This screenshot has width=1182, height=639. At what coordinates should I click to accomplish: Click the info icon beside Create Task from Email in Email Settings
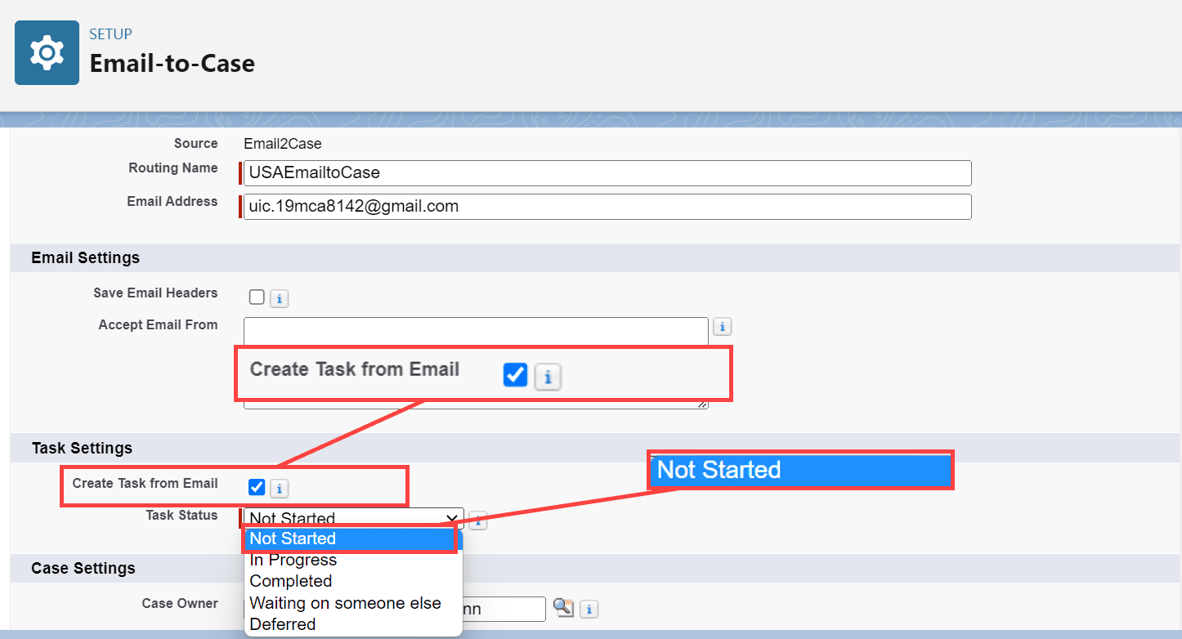548,376
